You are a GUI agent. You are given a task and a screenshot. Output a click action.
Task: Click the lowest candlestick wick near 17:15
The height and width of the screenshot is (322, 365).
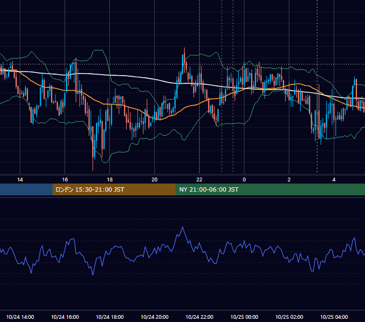pyautogui.click(x=93, y=164)
